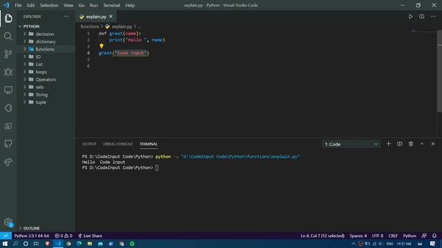Open the Remote Explorer view
442x248 pixels.
coord(8,90)
